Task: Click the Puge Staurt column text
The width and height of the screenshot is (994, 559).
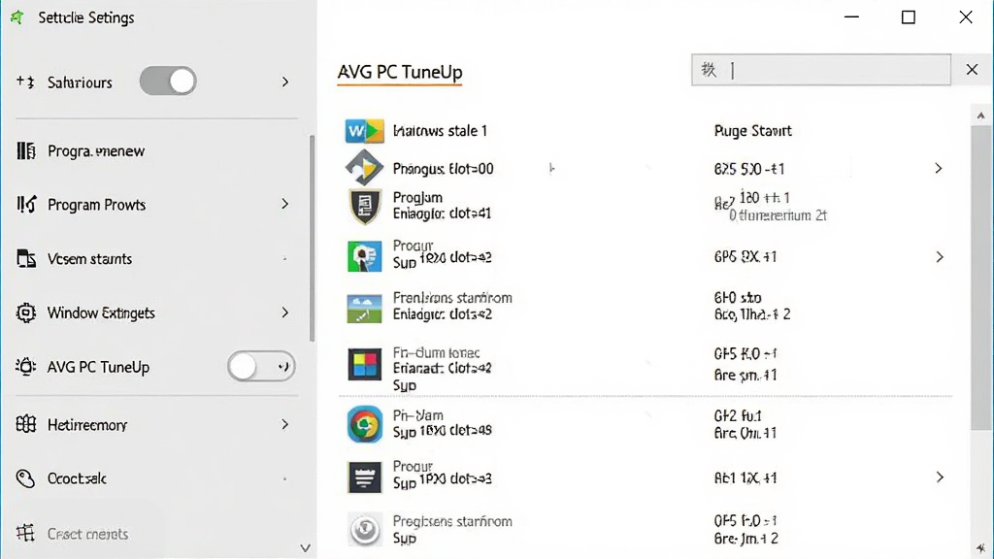Action: [x=752, y=131]
